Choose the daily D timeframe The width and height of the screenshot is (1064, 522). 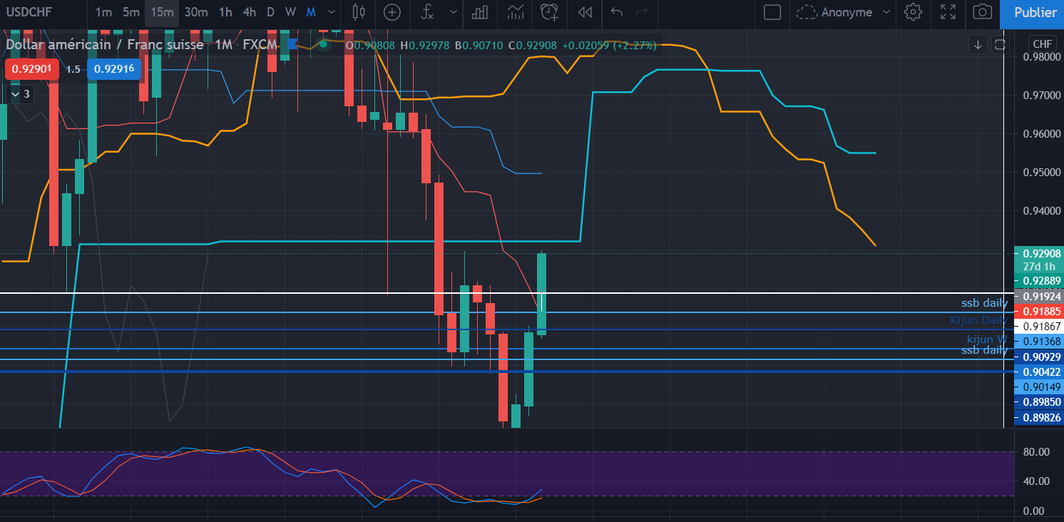(270, 12)
